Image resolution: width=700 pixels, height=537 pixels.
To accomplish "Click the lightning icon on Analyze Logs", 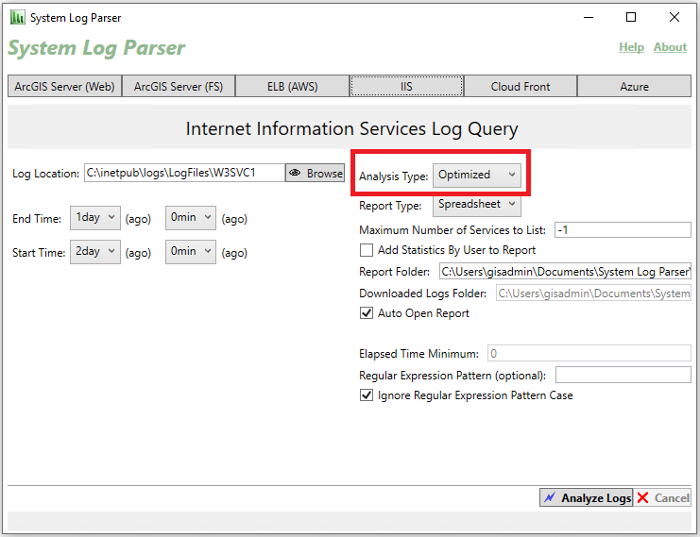I will click(x=549, y=497).
